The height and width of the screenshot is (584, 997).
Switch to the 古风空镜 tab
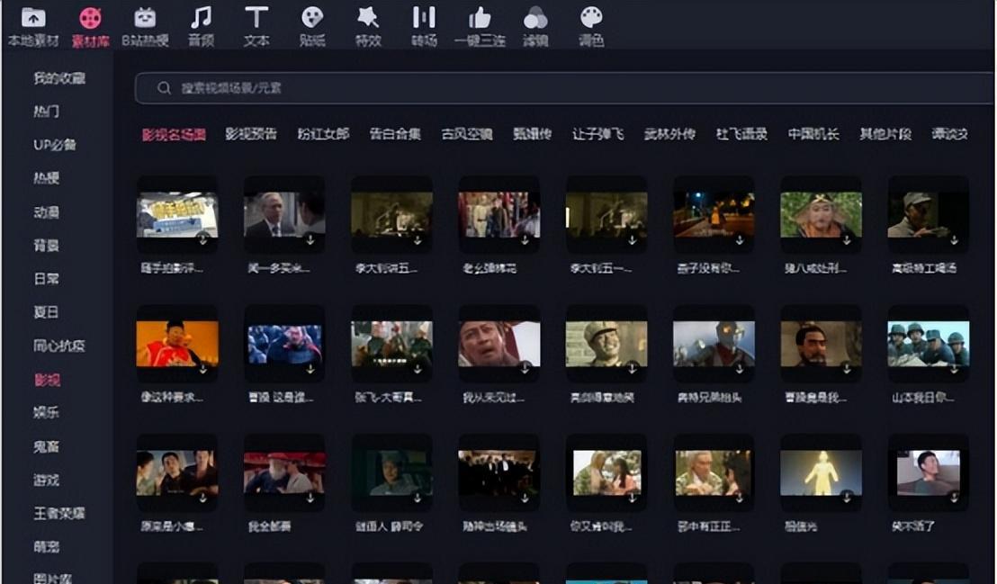coord(467,134)
